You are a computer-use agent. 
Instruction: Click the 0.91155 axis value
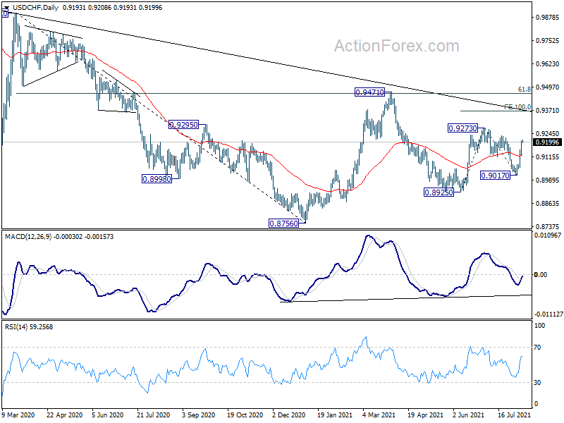[548, 157]
